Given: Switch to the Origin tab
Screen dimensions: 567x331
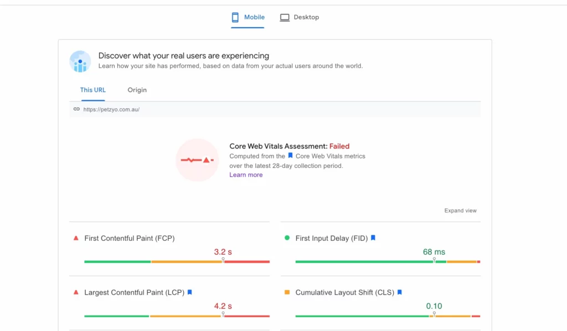Looking at the screenshot, I should pyautogui.click(x=137, y=90).
